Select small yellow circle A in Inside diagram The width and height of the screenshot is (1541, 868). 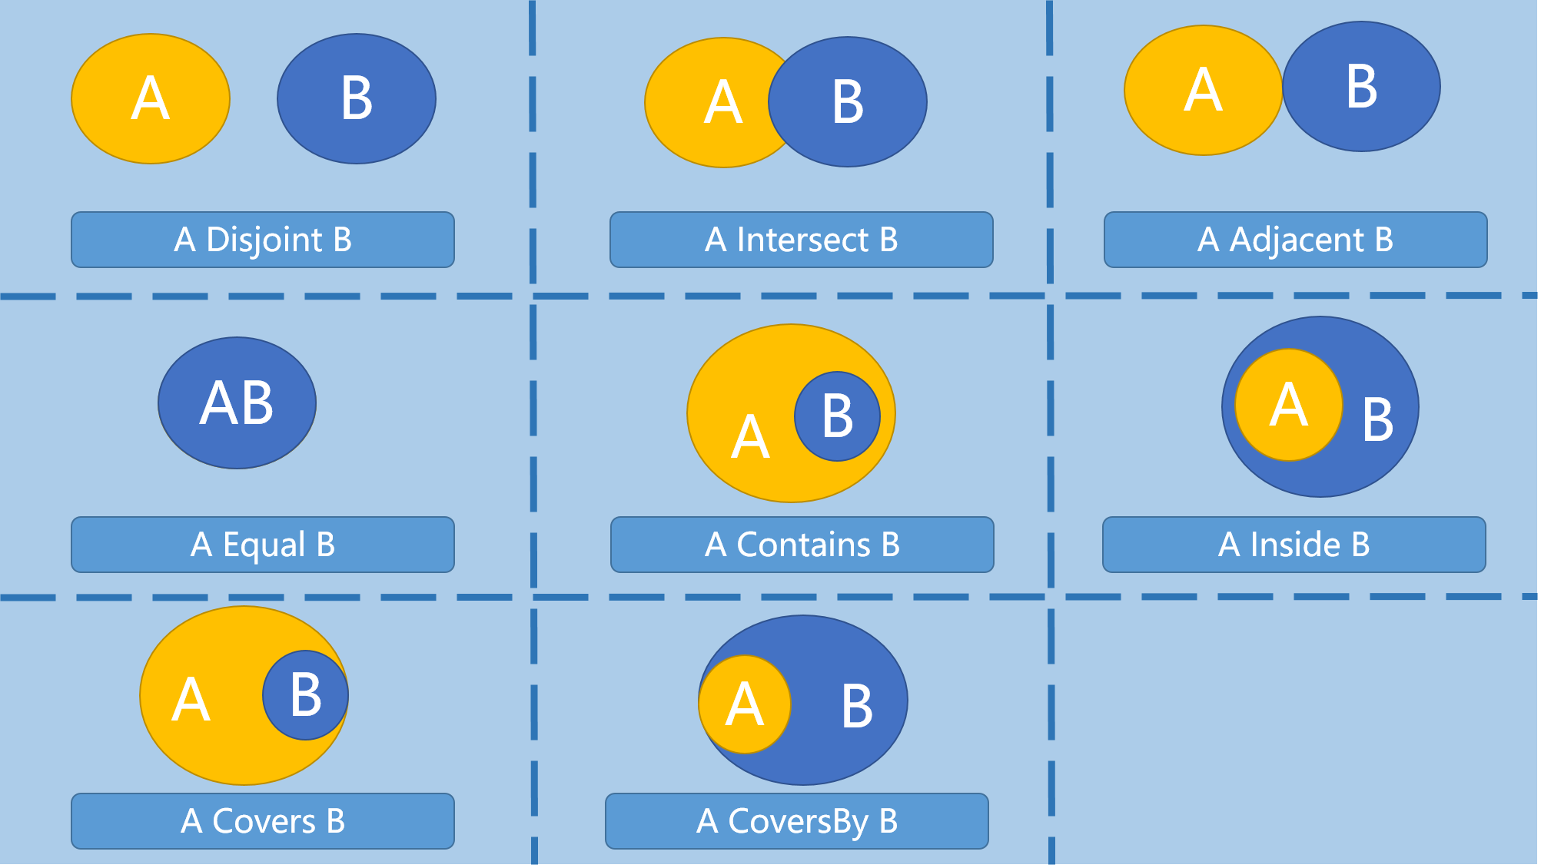point(1289,405)
